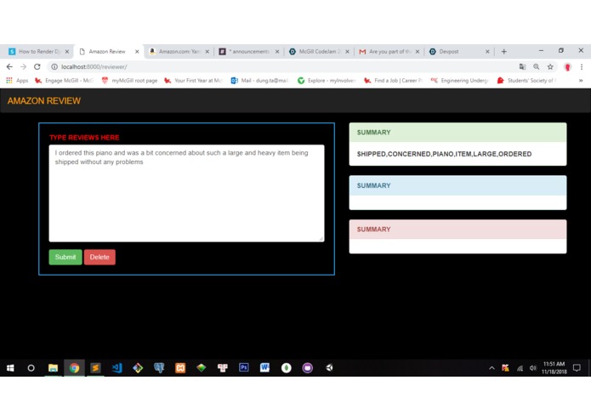The height and width of the screenshot is (420, 591).
Task: Switch to the Amazon.com tab
Action: click(179, 51)
